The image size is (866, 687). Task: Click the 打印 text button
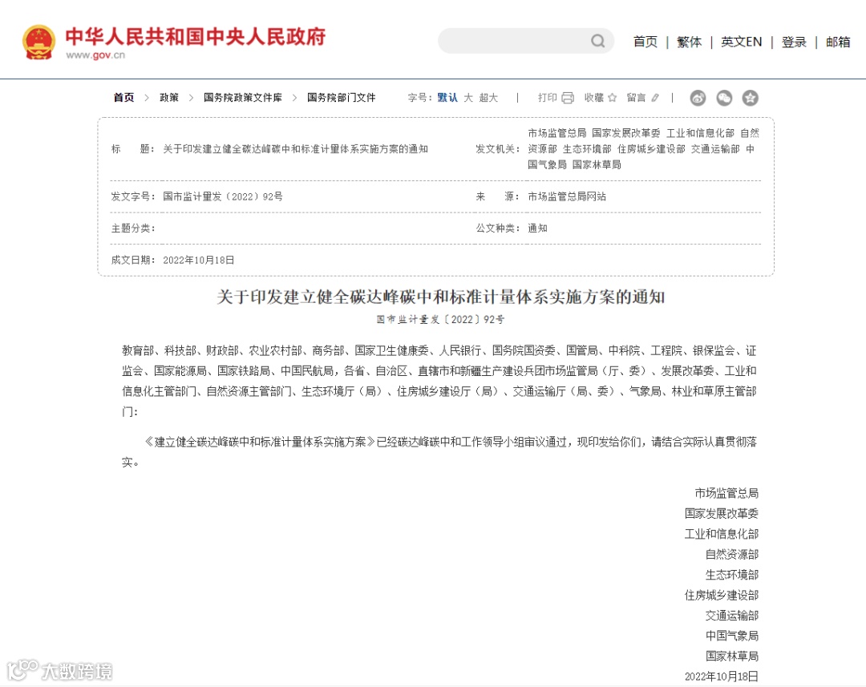[548, 98]
